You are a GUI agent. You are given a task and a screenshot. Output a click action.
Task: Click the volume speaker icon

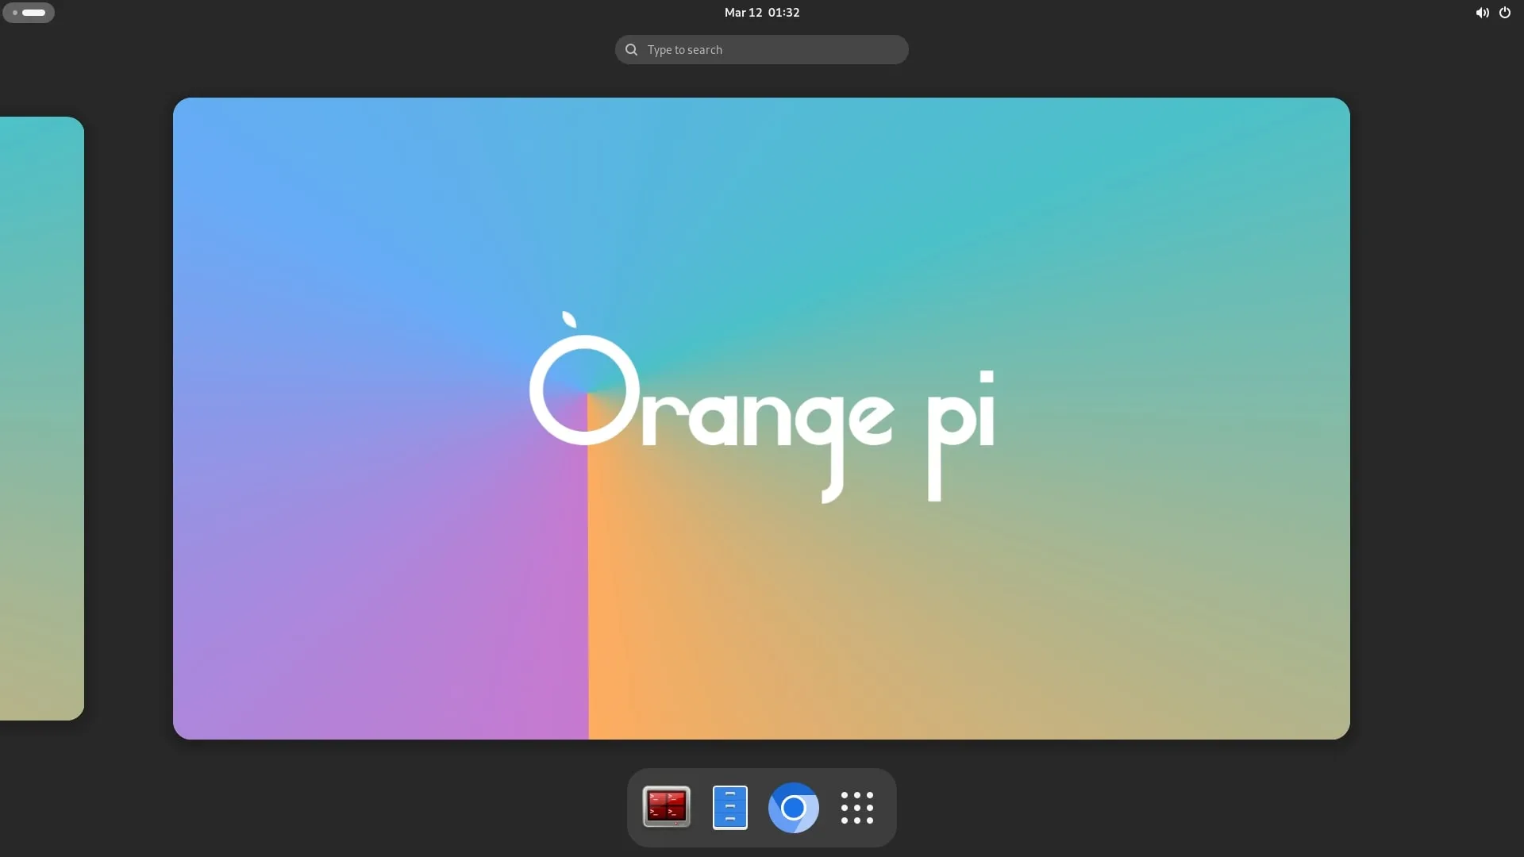click(1481, 13)
